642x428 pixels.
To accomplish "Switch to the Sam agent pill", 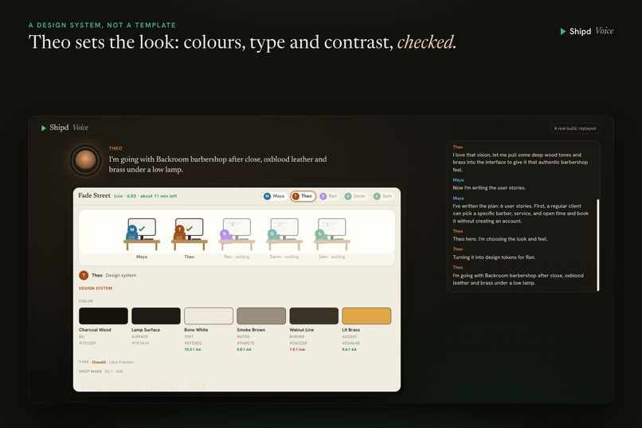I will pyautogui.click(x=383, y=196).
